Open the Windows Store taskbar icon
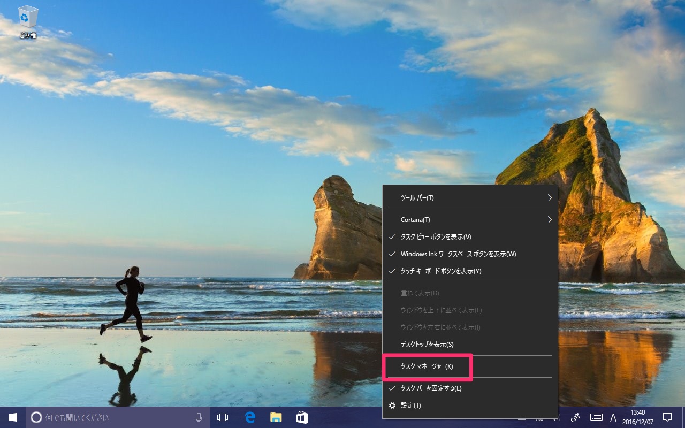Image resolution: width=685 pixels, height=428 pixels. (x=302, y=417)
